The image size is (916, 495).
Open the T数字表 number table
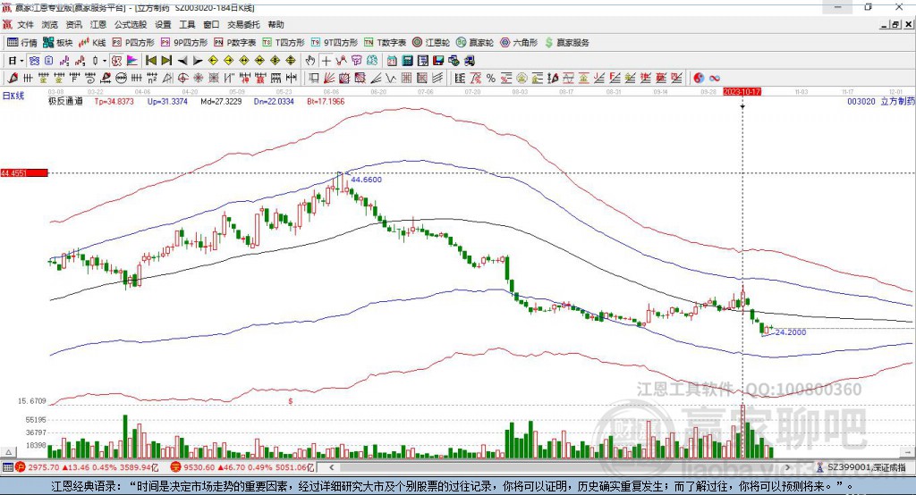(x=385, y=43)
